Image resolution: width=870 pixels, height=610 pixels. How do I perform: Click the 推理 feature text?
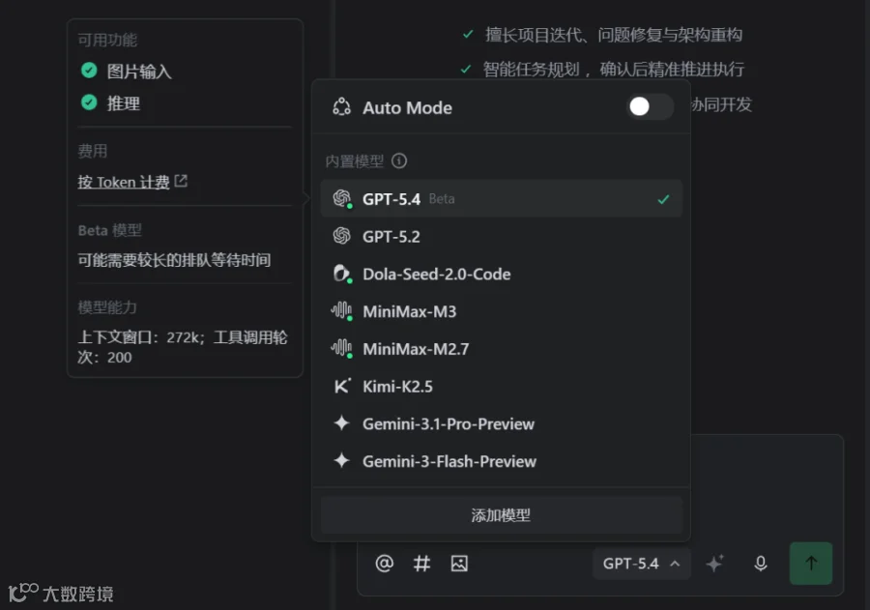[x=123, y=103]
